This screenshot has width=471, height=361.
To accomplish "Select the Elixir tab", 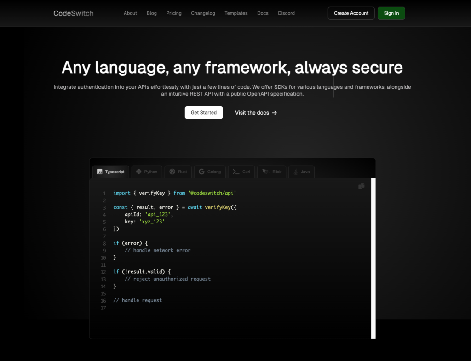I will point(272,172).
